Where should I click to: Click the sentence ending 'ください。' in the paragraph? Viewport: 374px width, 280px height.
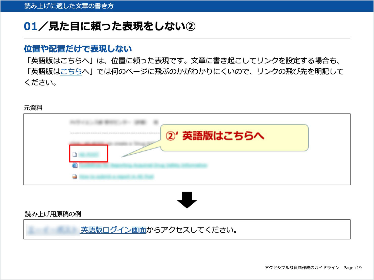point(40,82)
